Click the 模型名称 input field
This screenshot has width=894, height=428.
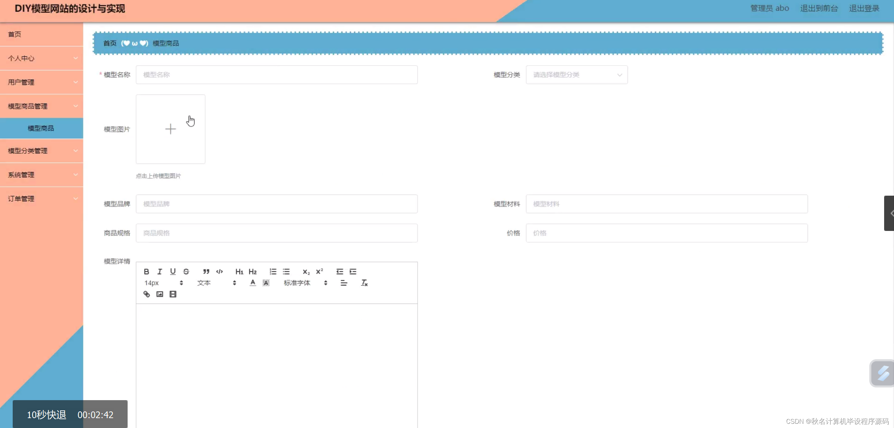coord(277,75)
